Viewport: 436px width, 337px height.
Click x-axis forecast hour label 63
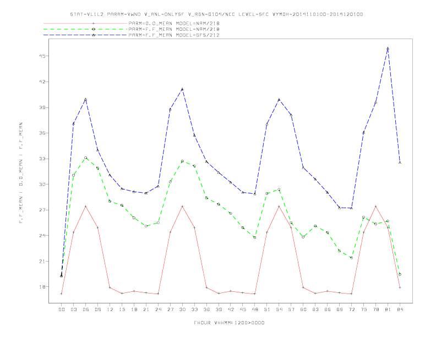click(315, 309)
